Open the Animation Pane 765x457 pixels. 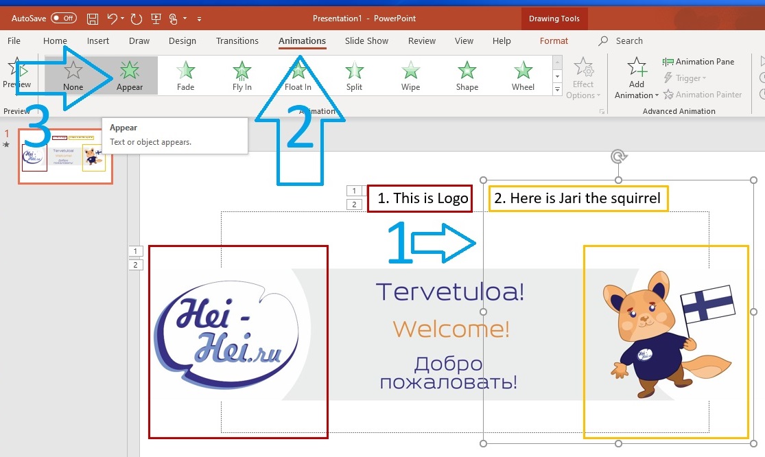(698, 62)
